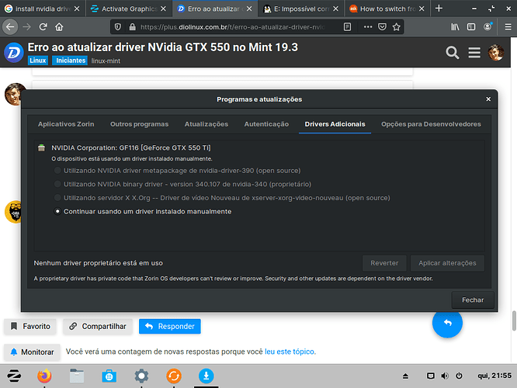Click the Diolinux forum logo
The height and width of the screenshot is (388, 517).
14,53
